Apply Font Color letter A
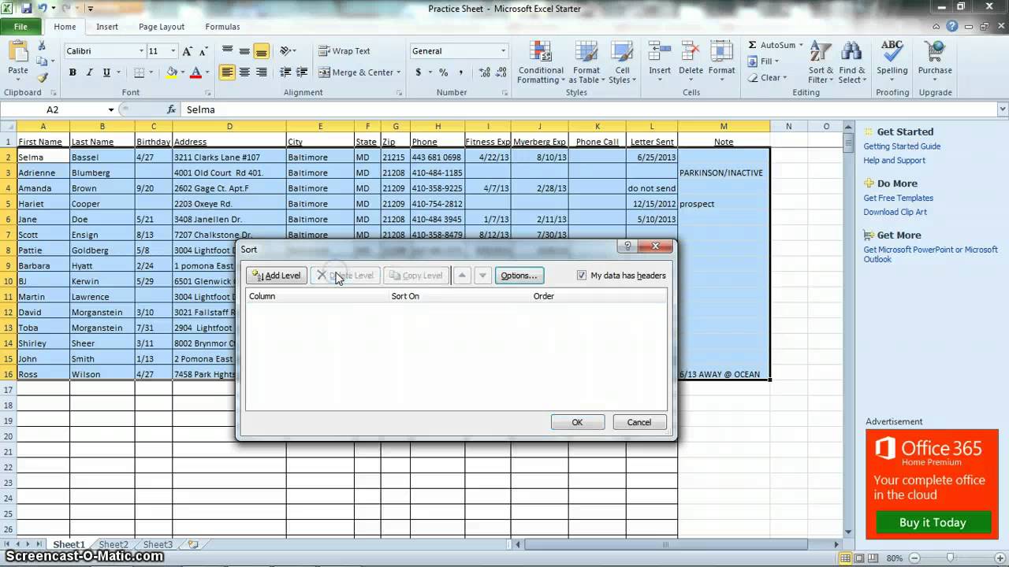Image resolution: width=1009 pixels, height=567 pixels. [x=195, y=72]
